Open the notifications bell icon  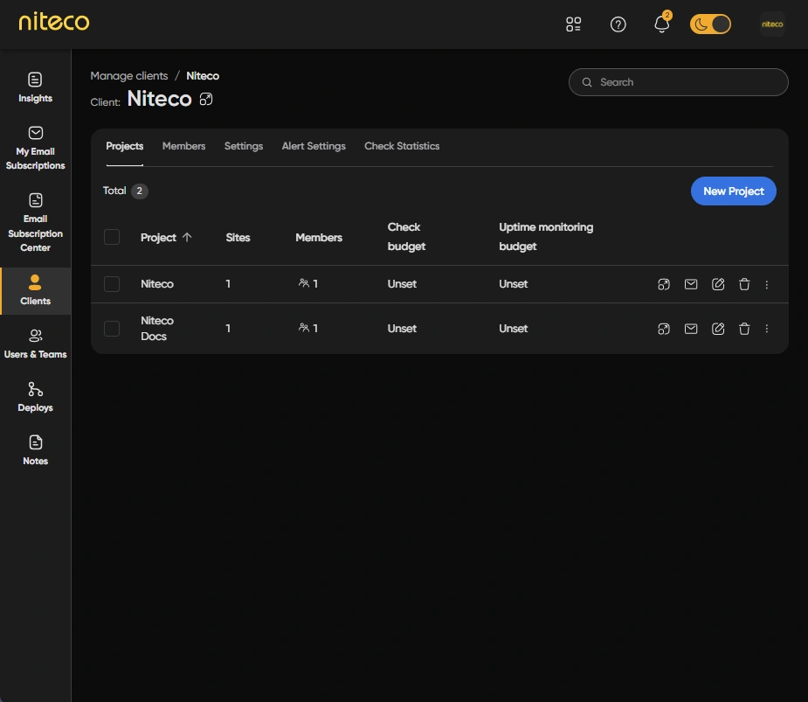coord(661,24)
